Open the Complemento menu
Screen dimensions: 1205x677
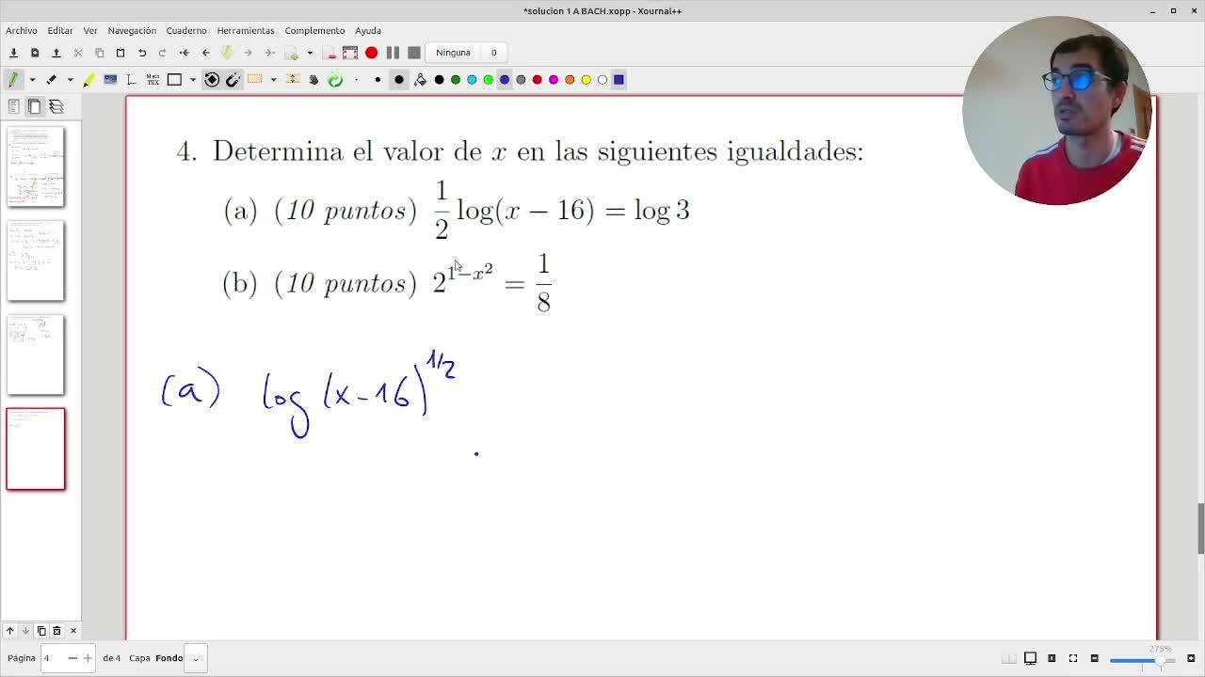pos(314,31)
